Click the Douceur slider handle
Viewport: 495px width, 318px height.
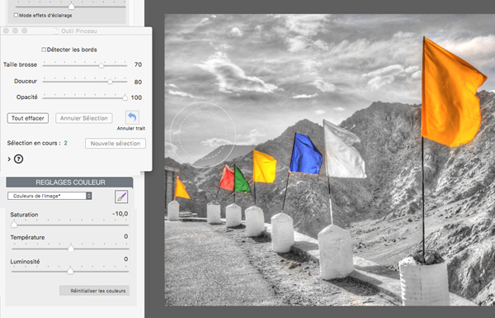point(110,82)
